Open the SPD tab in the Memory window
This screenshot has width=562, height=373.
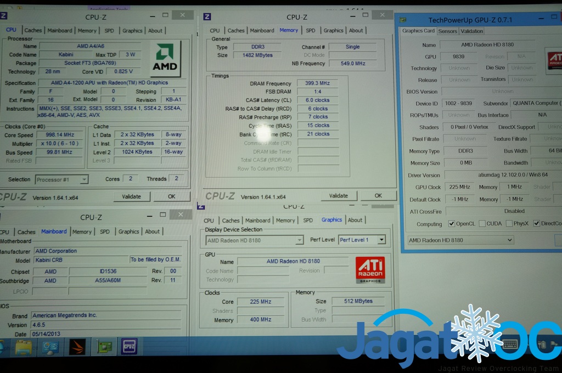[x=311, y=31]
